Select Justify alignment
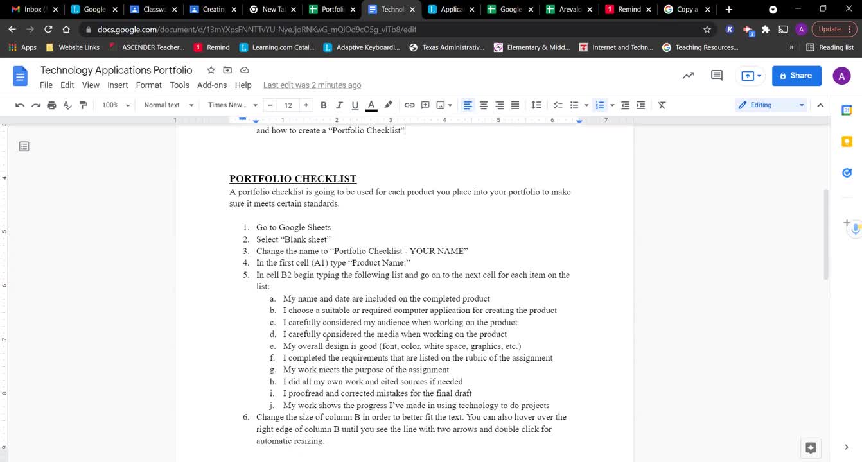Viewport: 862px width, 462px height. pos(515,105)
